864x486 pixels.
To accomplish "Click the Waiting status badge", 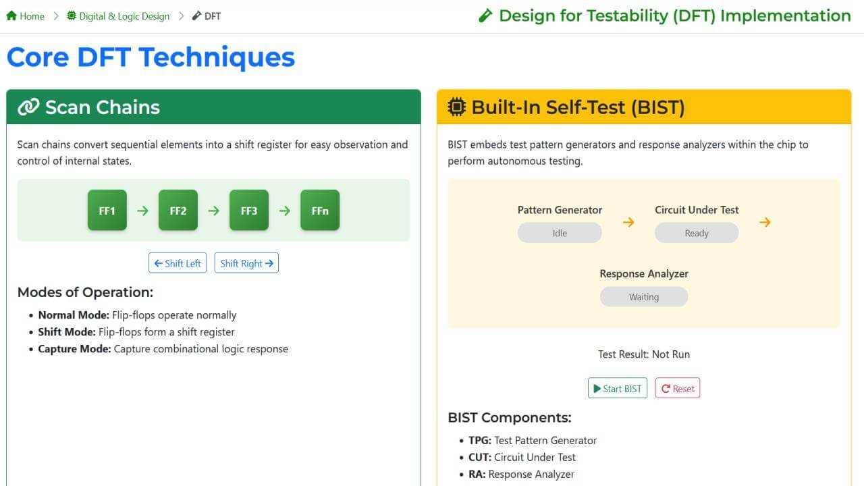I will [644, 296].
